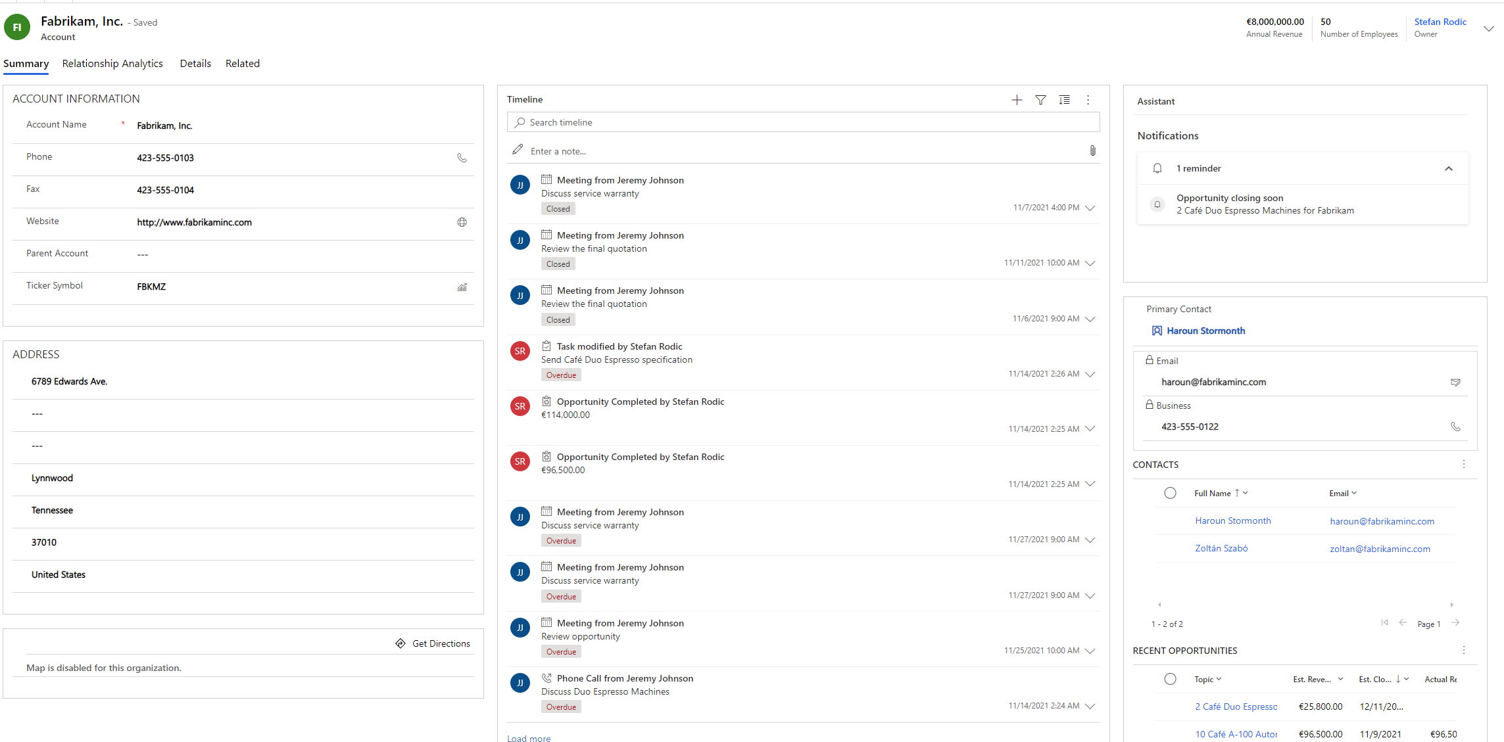Click the send email icon beside haroun@fabrikaminc.com

1455,382
